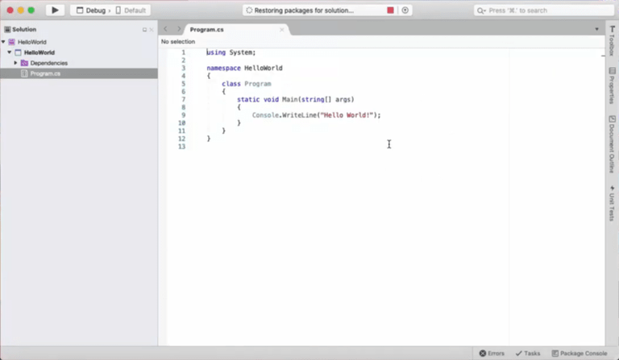Click the static void Main line
This screenshot has height=360, width=619.
tap(296, 99)
